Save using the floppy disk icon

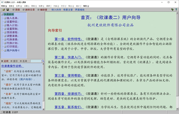coord(8,10)
